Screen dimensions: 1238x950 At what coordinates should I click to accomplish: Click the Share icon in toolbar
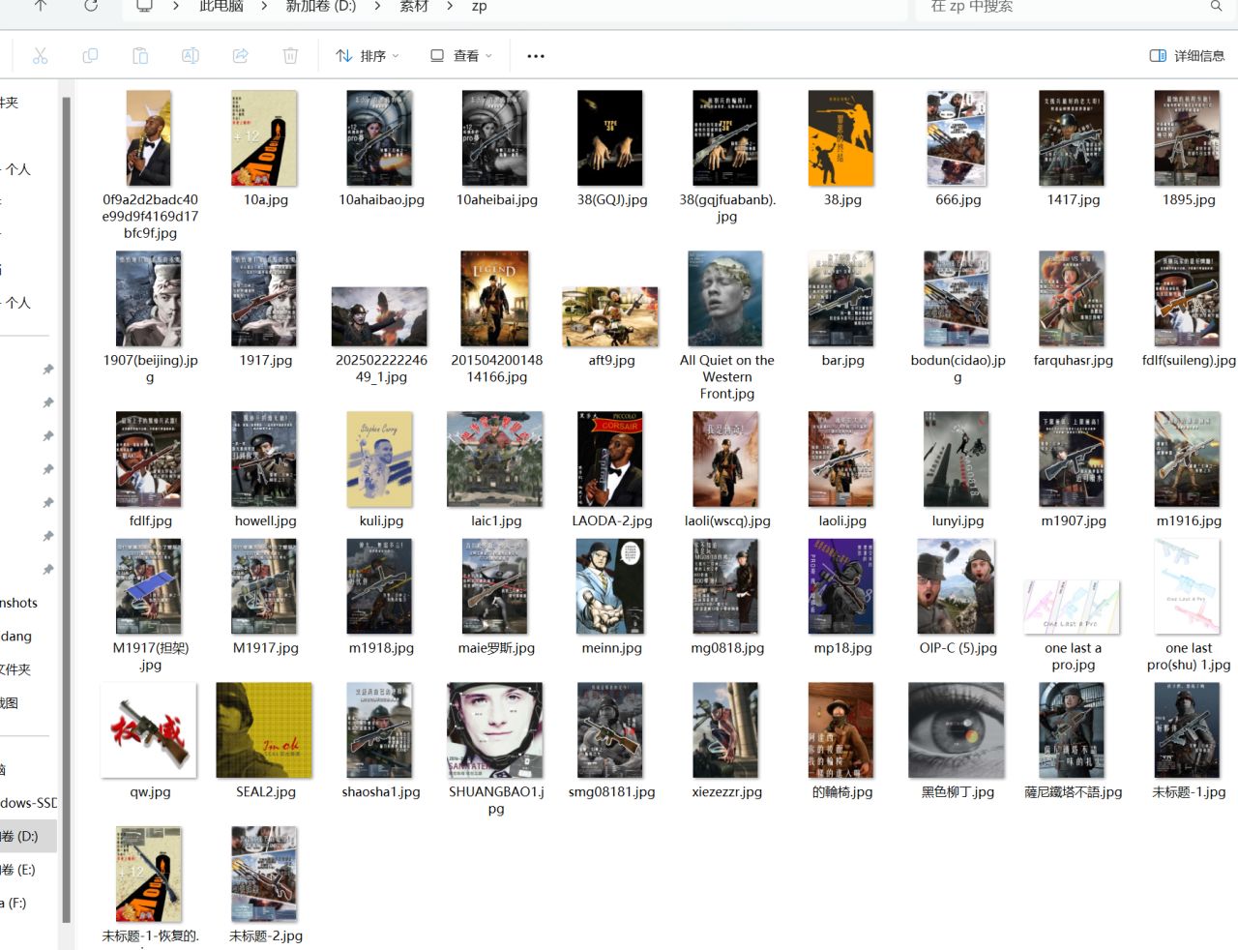pos(241,56)
